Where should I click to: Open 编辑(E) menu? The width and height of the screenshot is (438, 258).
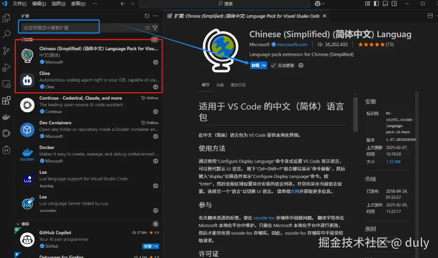39,4
